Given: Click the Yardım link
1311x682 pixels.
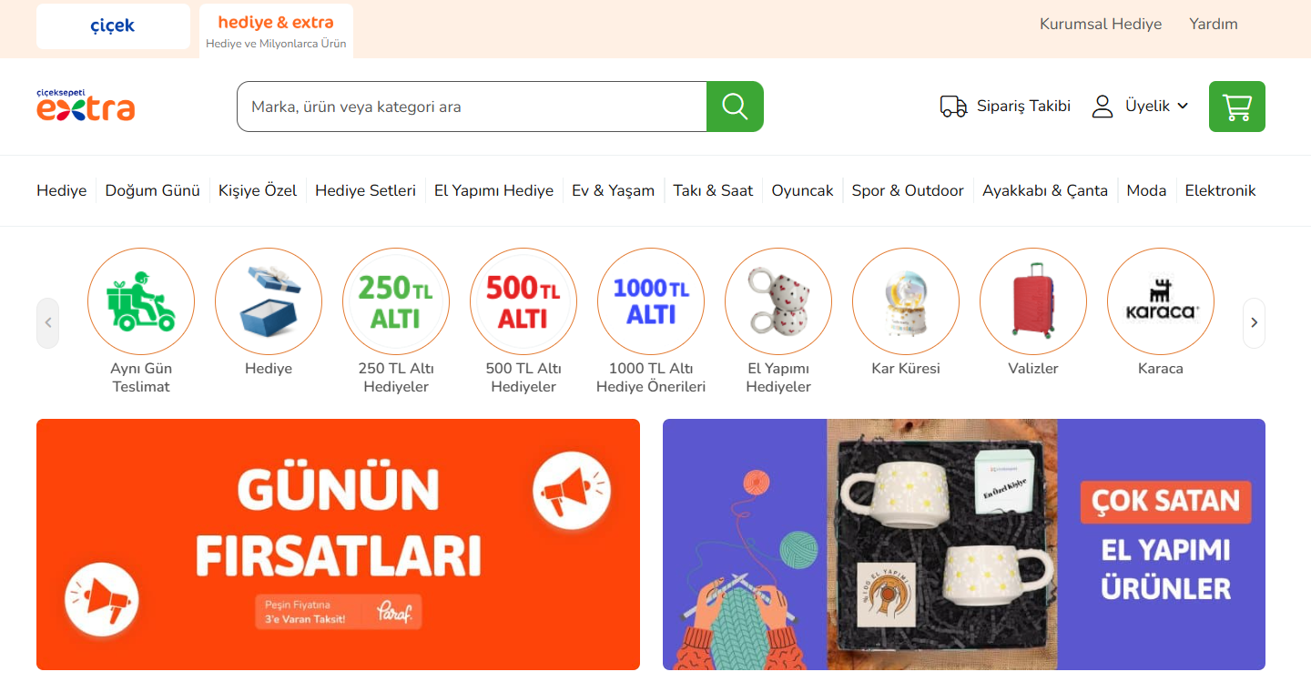Looking at the screenshot, I should point(1214,24).
